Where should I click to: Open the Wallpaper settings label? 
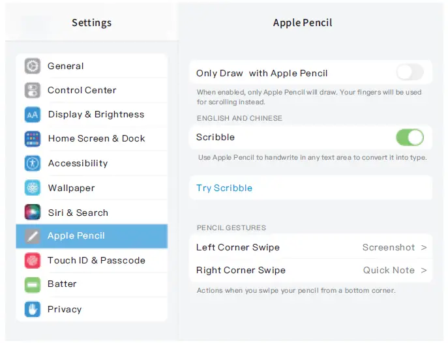[x=71, y=188]
